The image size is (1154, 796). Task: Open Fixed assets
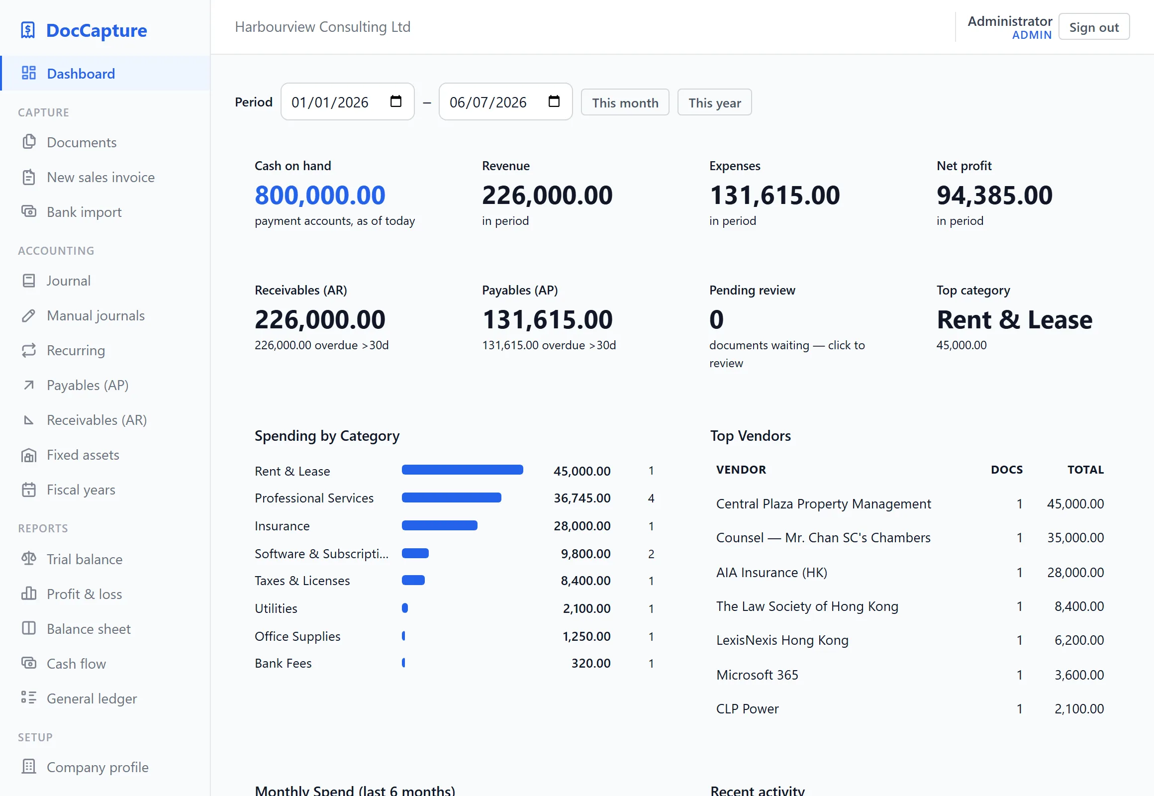click(x=105, y=455)
